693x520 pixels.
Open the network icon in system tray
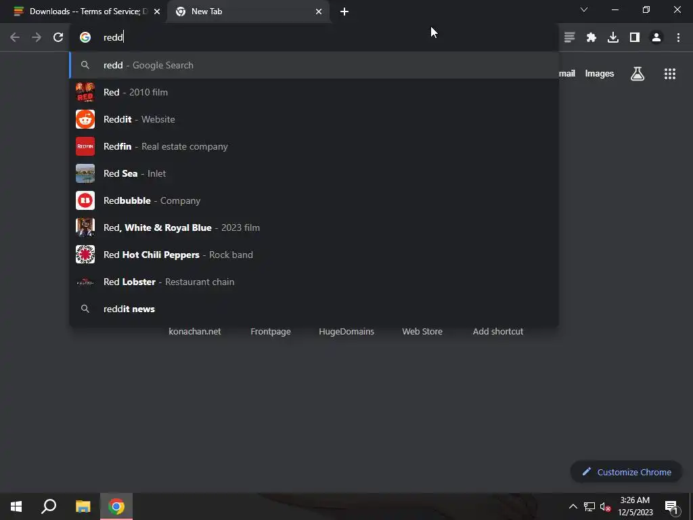coord(589,506)
